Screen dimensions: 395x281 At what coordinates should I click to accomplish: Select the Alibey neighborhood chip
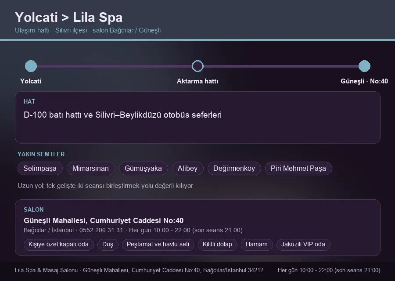click(187, 168)
